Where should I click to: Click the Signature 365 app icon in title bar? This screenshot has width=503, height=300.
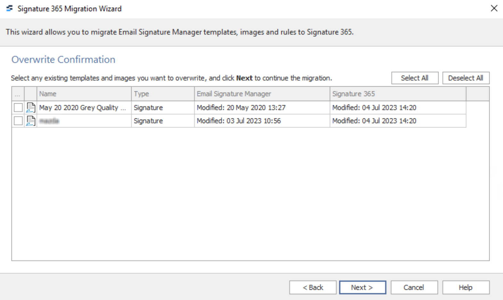(x=10, y=8)
